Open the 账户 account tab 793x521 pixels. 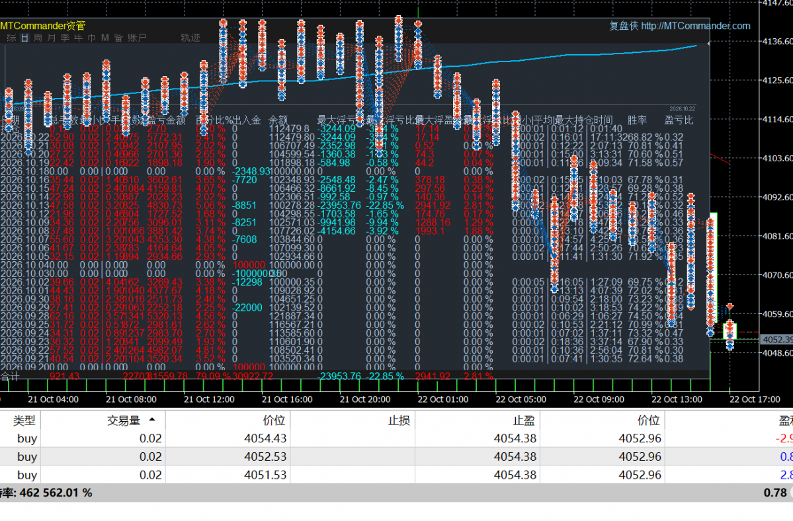[136, 38]
